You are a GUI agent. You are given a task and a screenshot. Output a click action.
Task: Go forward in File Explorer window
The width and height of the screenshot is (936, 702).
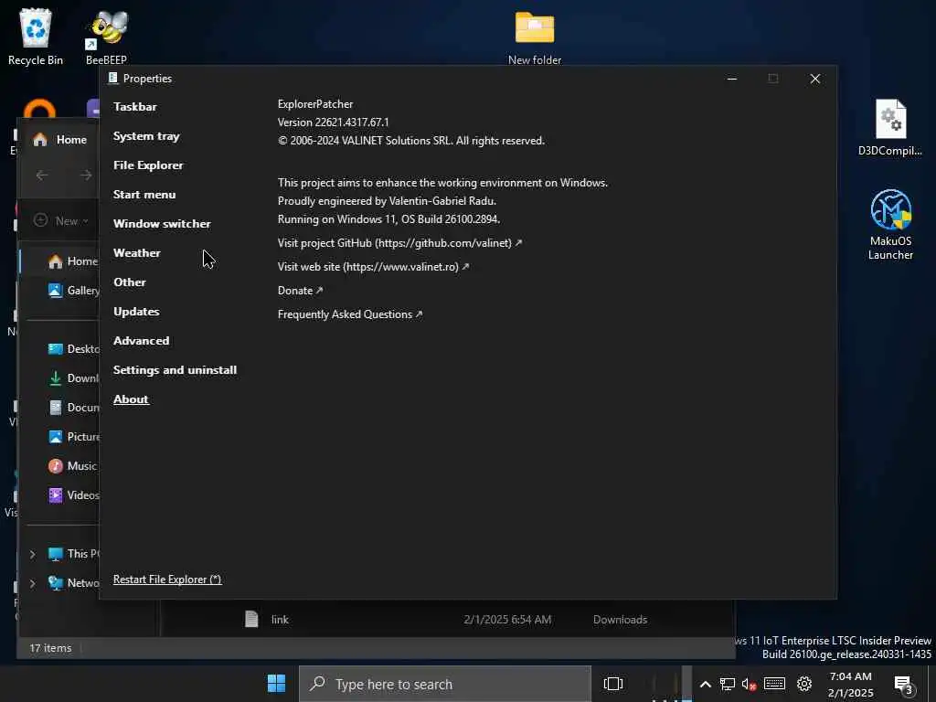[x=86, y=175]
